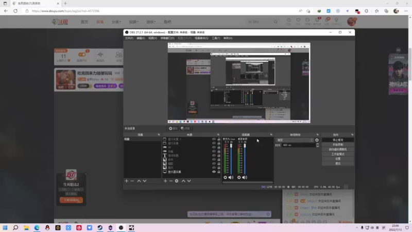This screenshot has height=232, width=412.
Task: Toggle visibility of sixth source row
Action: (x=214, y=160)
